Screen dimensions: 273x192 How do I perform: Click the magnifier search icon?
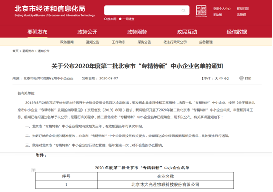click(183, 11)
